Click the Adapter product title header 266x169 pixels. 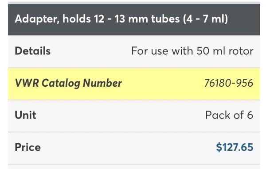click(x=134, y=19)
